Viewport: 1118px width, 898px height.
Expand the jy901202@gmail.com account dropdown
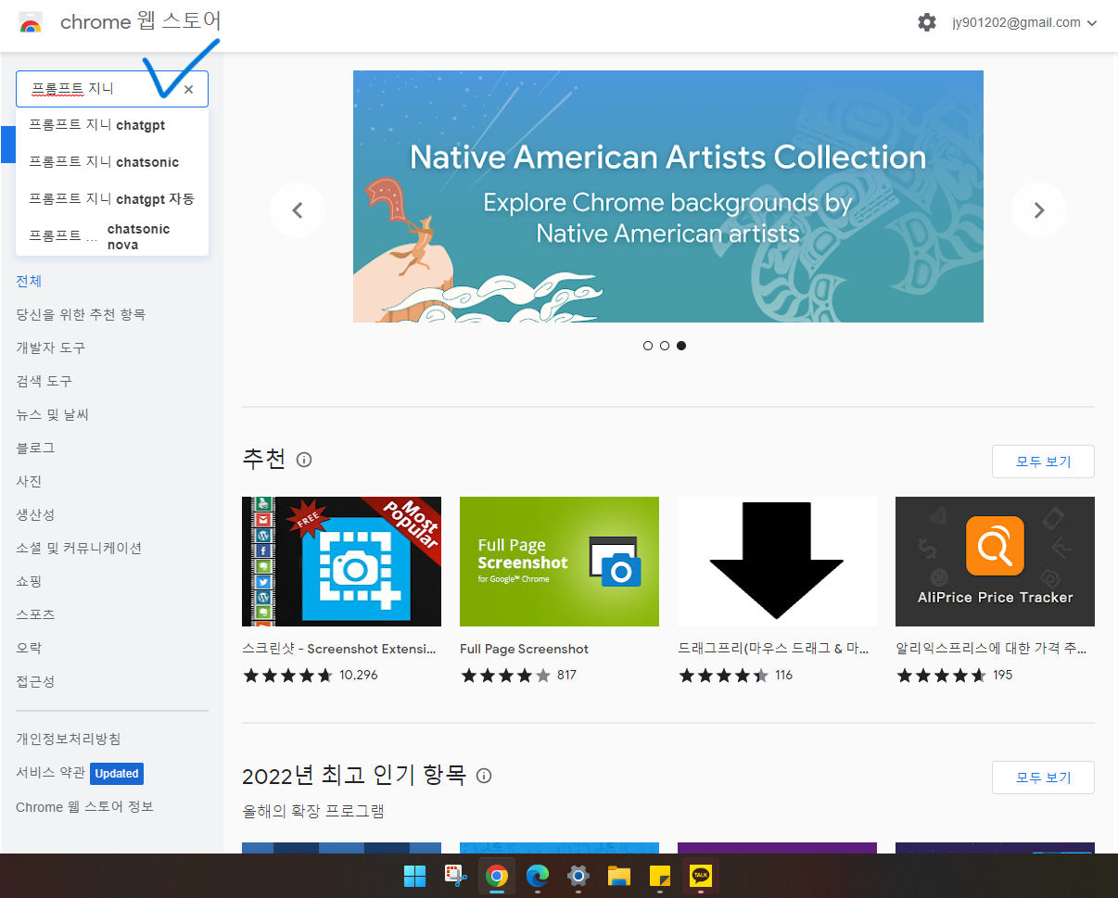[1024, 22]
